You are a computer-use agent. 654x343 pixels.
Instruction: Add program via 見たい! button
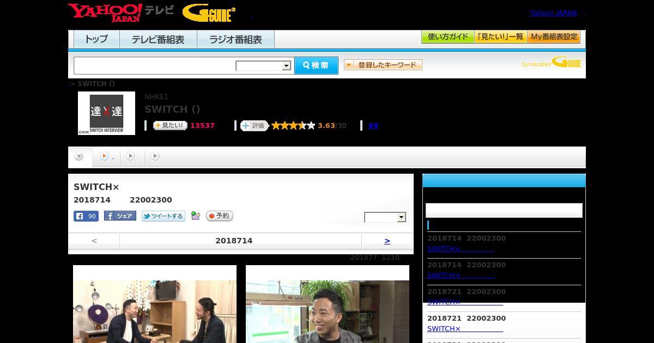coord(170,125)
